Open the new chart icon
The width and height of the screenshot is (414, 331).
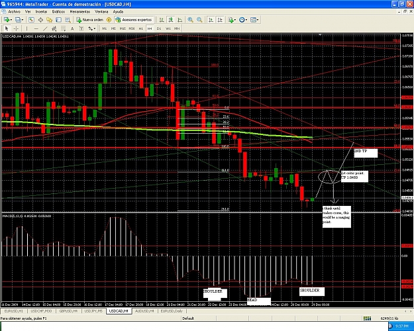(x=7, y=20)
